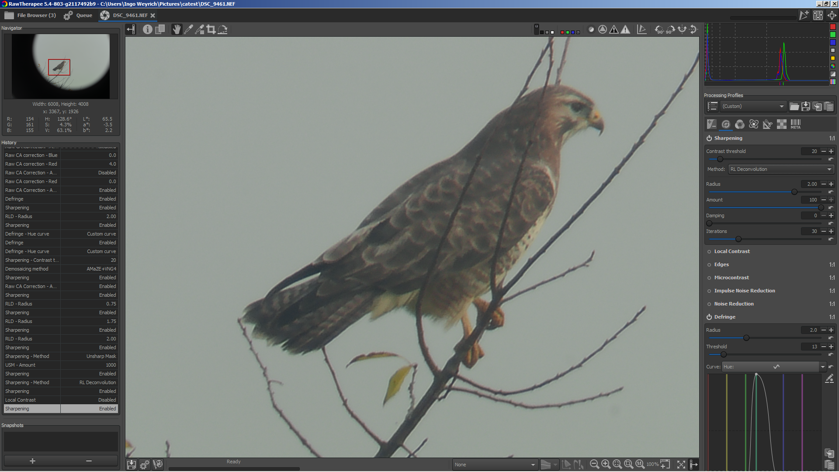Choose the straighten/rotate line tool

222,29
